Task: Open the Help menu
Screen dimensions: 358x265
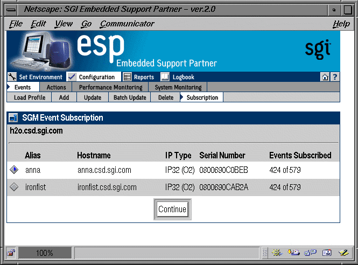Action: 341,24
